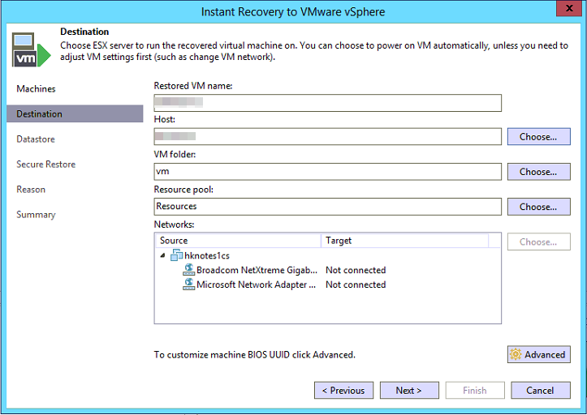
Task: Cancel the Instant Recovery wizard
Action: [540, 390]
